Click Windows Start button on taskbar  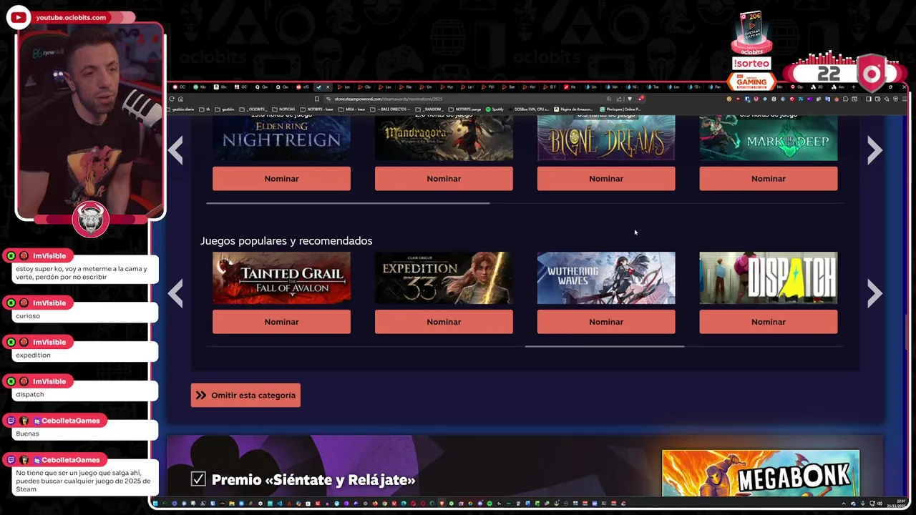(x=157, y=504)
